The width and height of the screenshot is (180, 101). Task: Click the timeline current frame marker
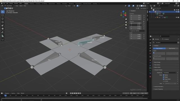[x=5, y=95]
